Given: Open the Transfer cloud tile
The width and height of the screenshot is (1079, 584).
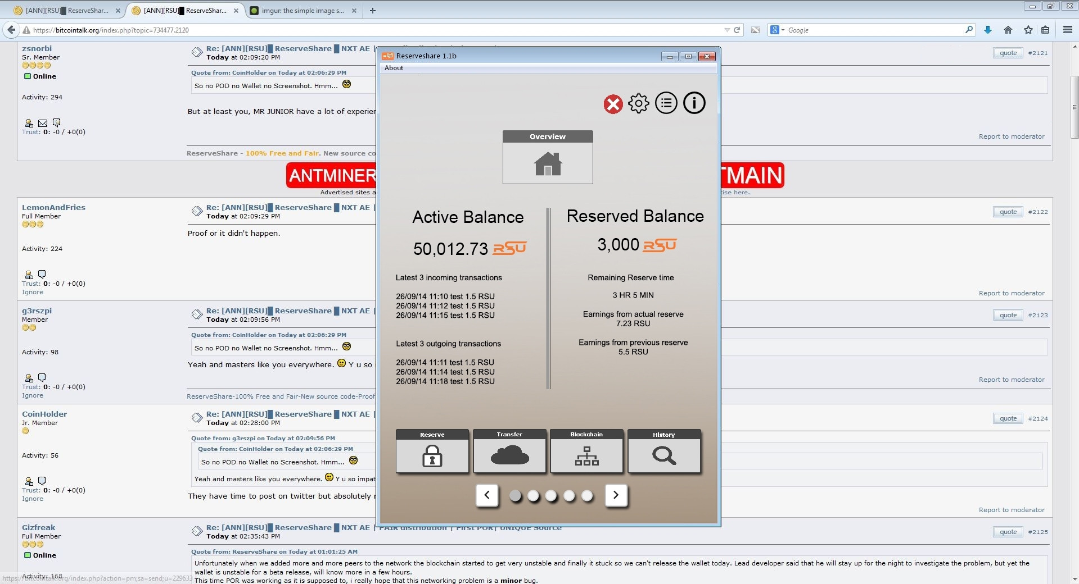Looking at the screenshot, I should (509, 451).
